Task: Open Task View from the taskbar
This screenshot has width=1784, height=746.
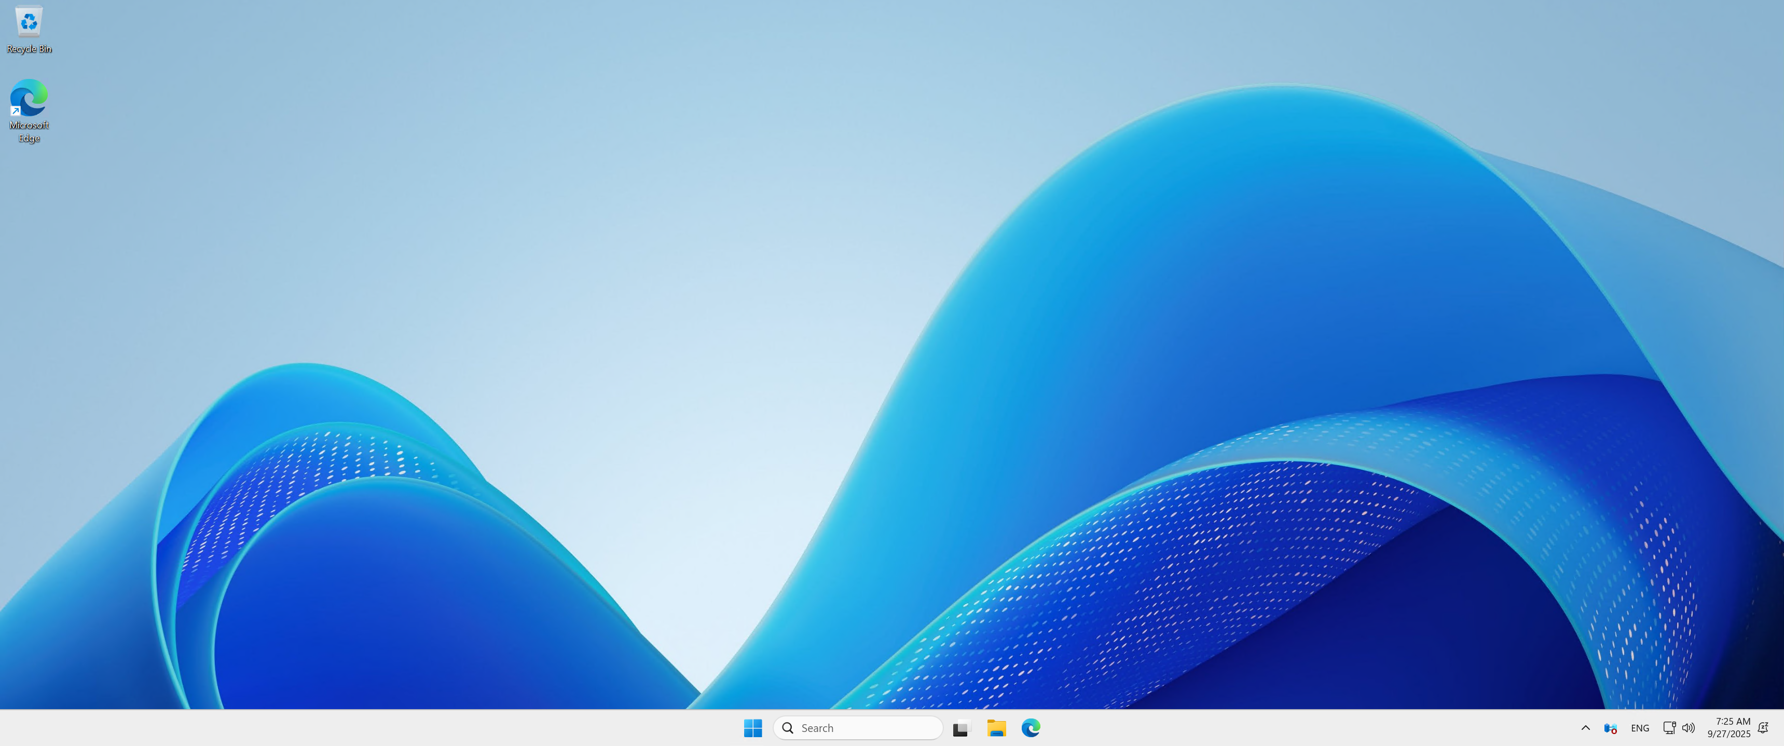Action: (961, 728)
